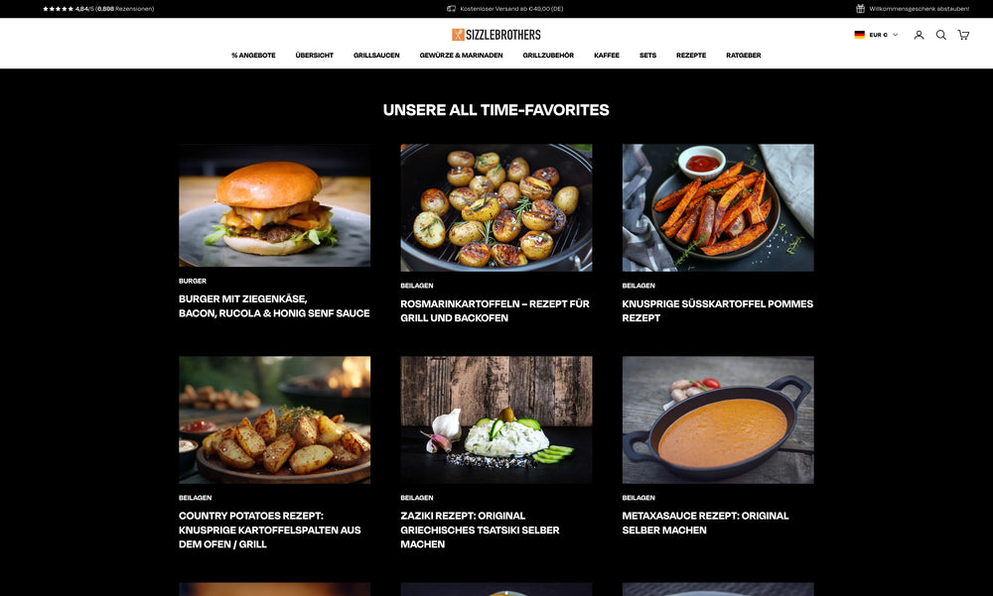This screenshot has height=596, width=993.
Task: Click the Zaziki recipe image
Action: [496, 419]
